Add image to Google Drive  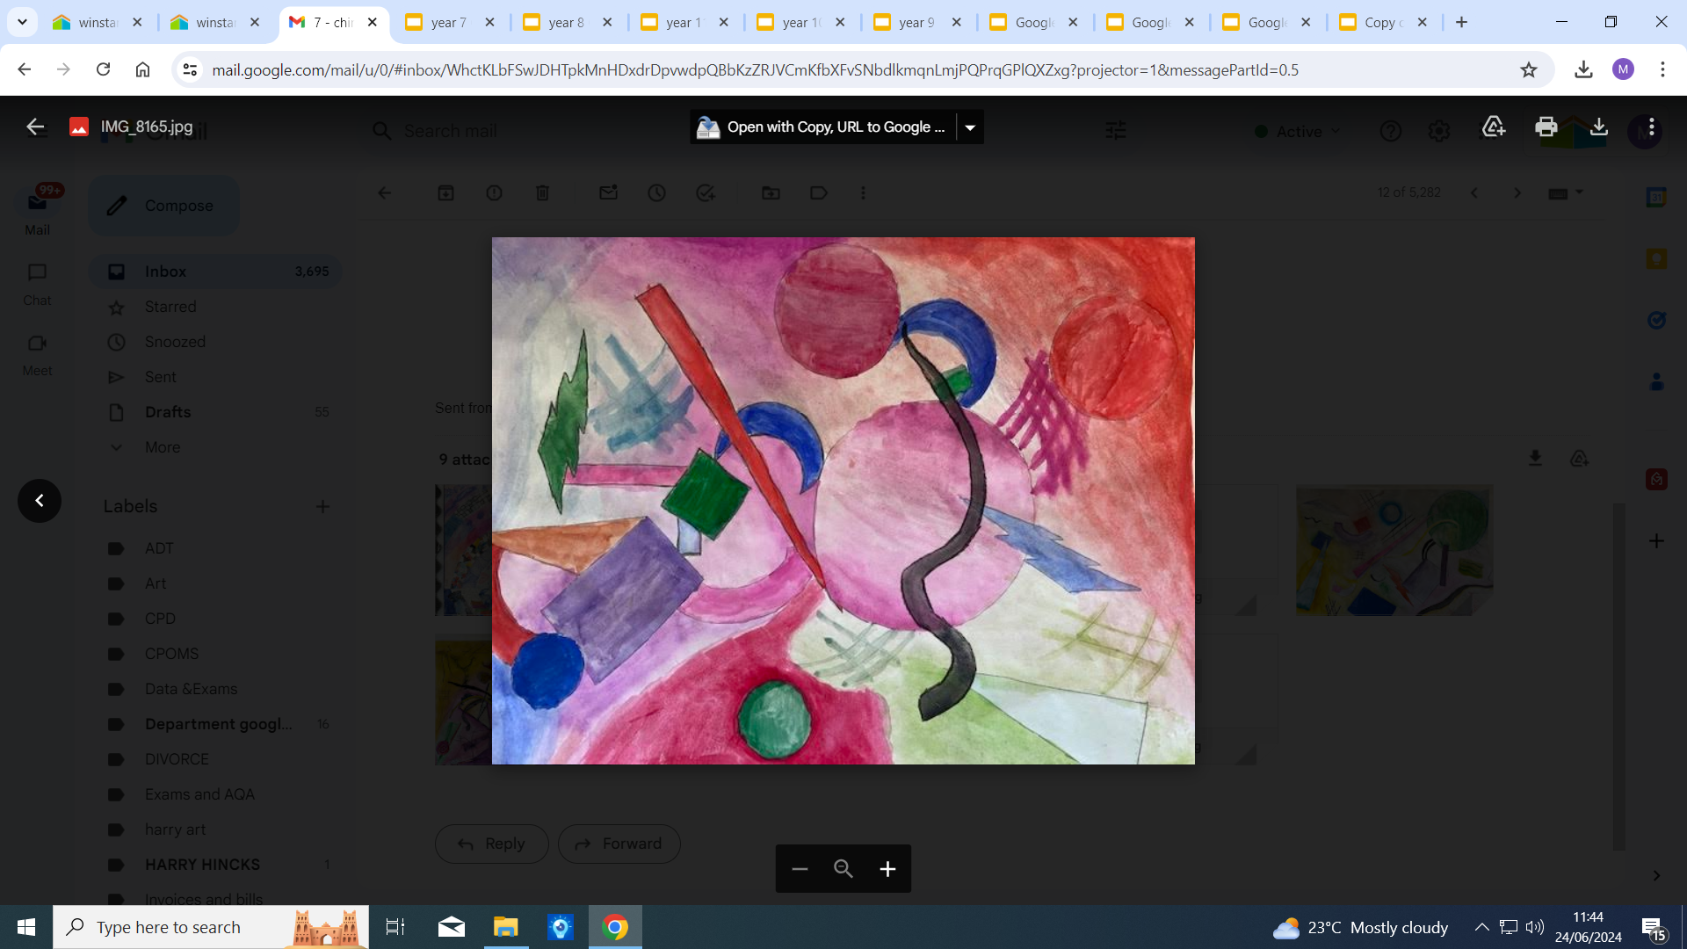point(1493,127)
